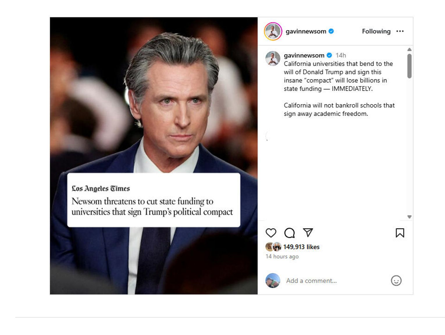
Task: Click the 14 hours ago timestamp
Action: 282,256
